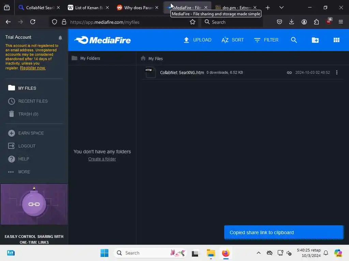Viewport: 349px width, 261px height.
Task: Click the uBlock extension icon
Action: coord(329,21)
